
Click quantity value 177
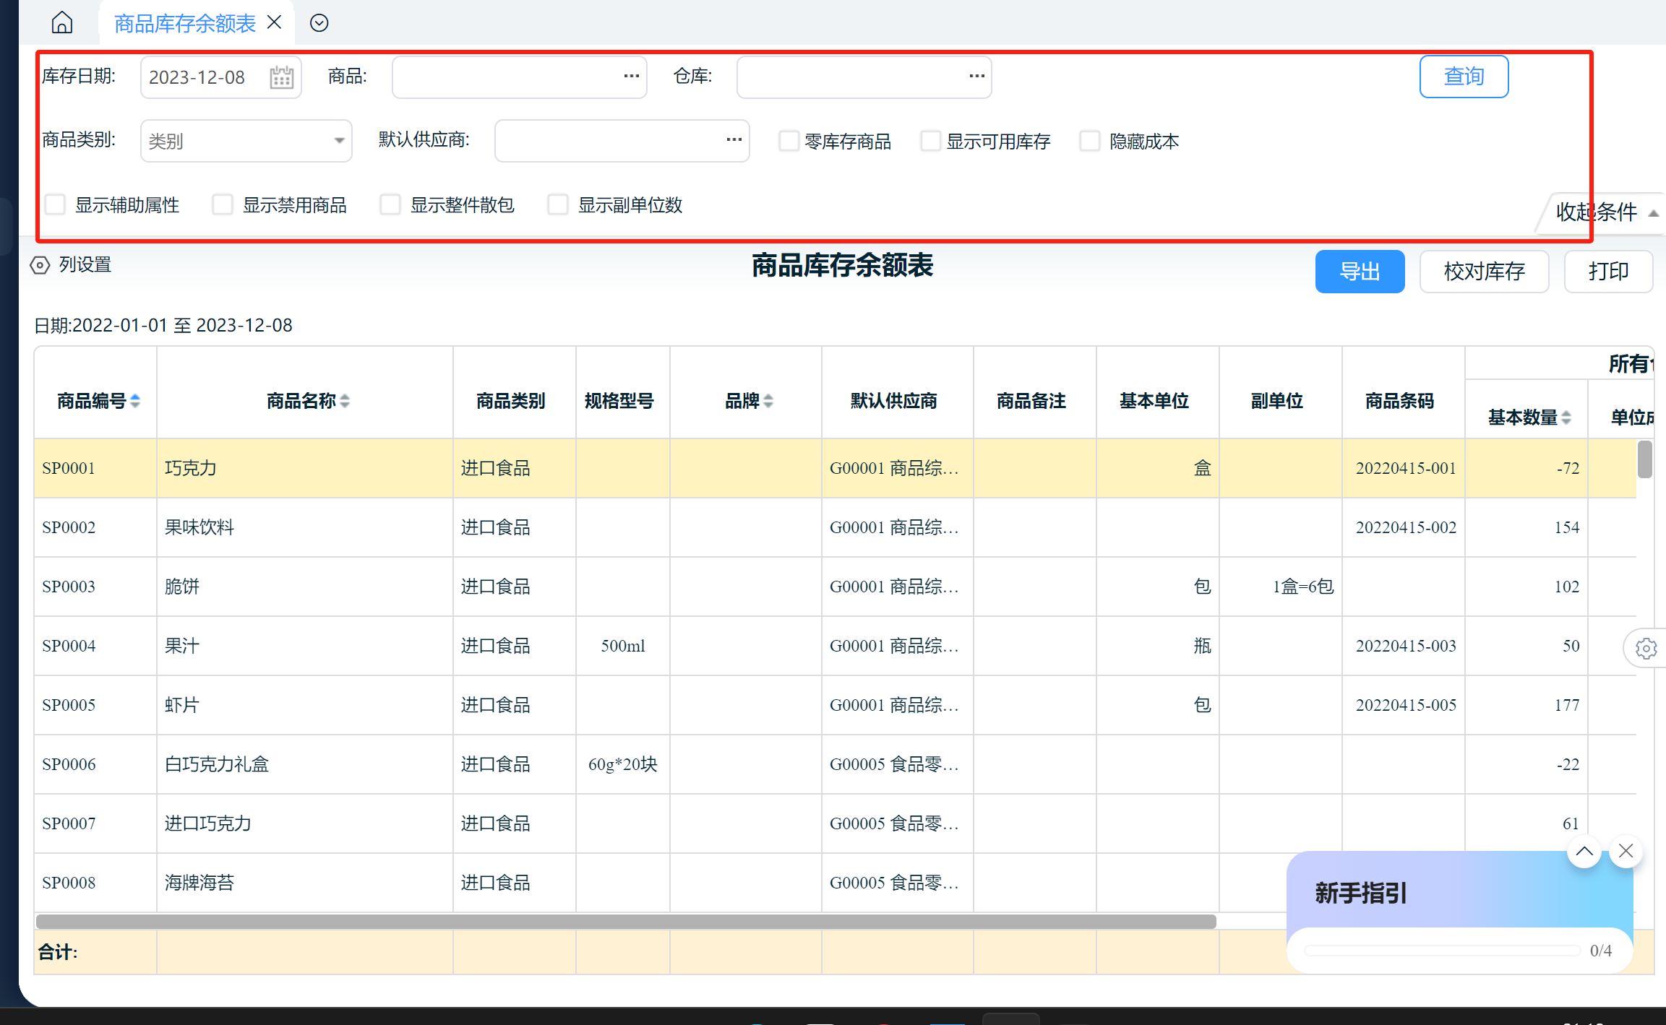pyautogui.click(x=1567, y=705)
